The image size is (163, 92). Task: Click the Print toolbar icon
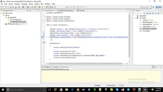coord(16,7)
